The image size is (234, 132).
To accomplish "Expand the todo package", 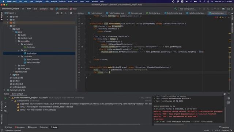I will click(x=16, y=66).
